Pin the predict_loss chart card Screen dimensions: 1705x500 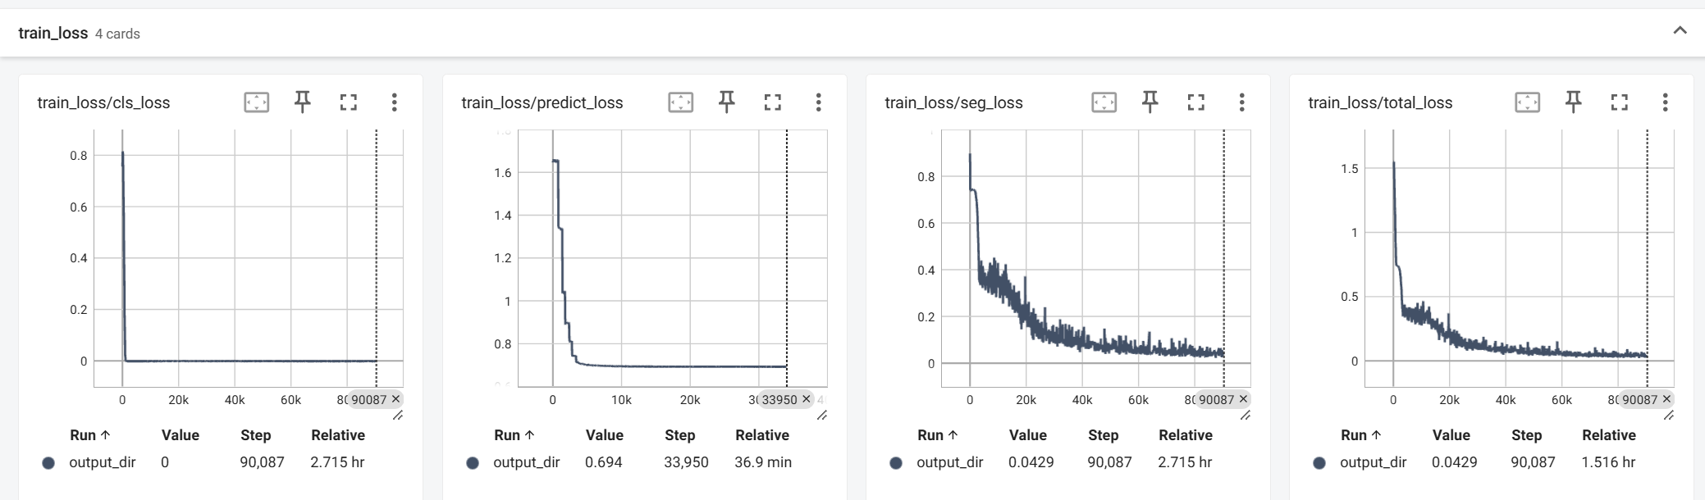[x=727, y=102]
